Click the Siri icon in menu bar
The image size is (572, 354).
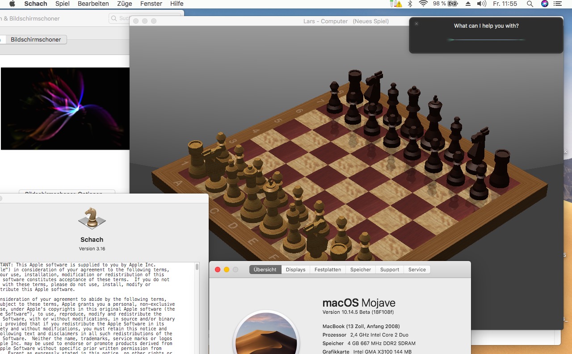[x=544, y=4]
